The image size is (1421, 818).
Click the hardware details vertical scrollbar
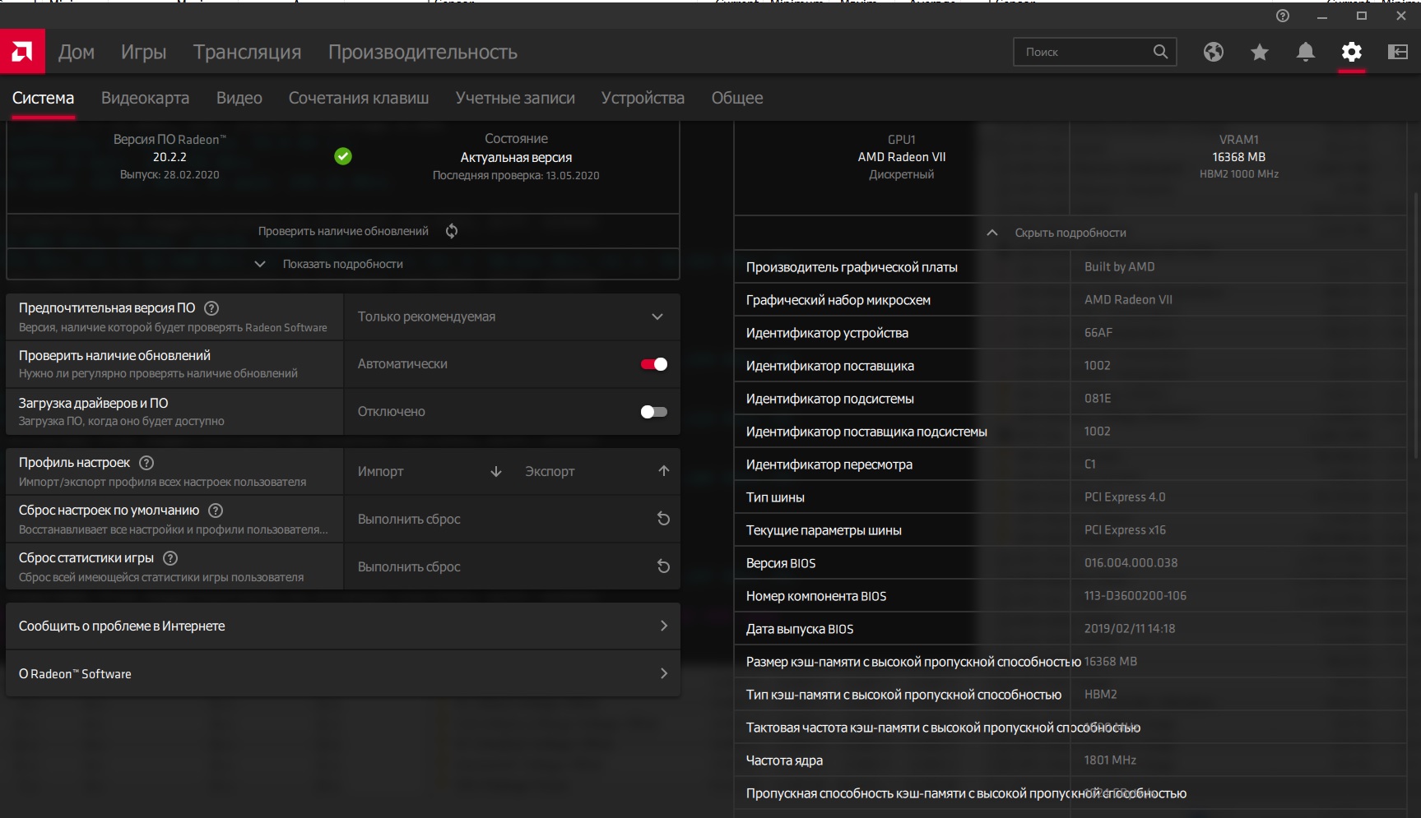(1416, 325)
